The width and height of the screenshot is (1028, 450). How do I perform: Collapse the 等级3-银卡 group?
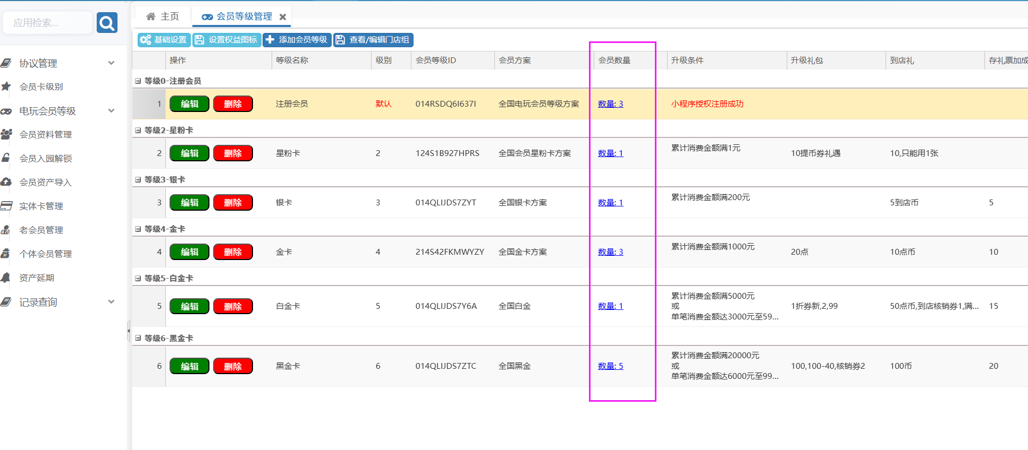pos(138,180)
